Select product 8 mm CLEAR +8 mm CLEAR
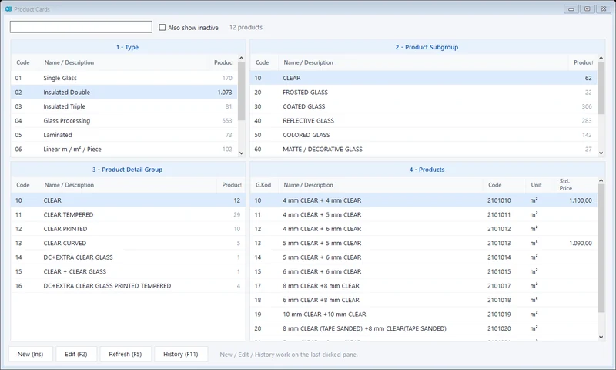 coord(423,286)
